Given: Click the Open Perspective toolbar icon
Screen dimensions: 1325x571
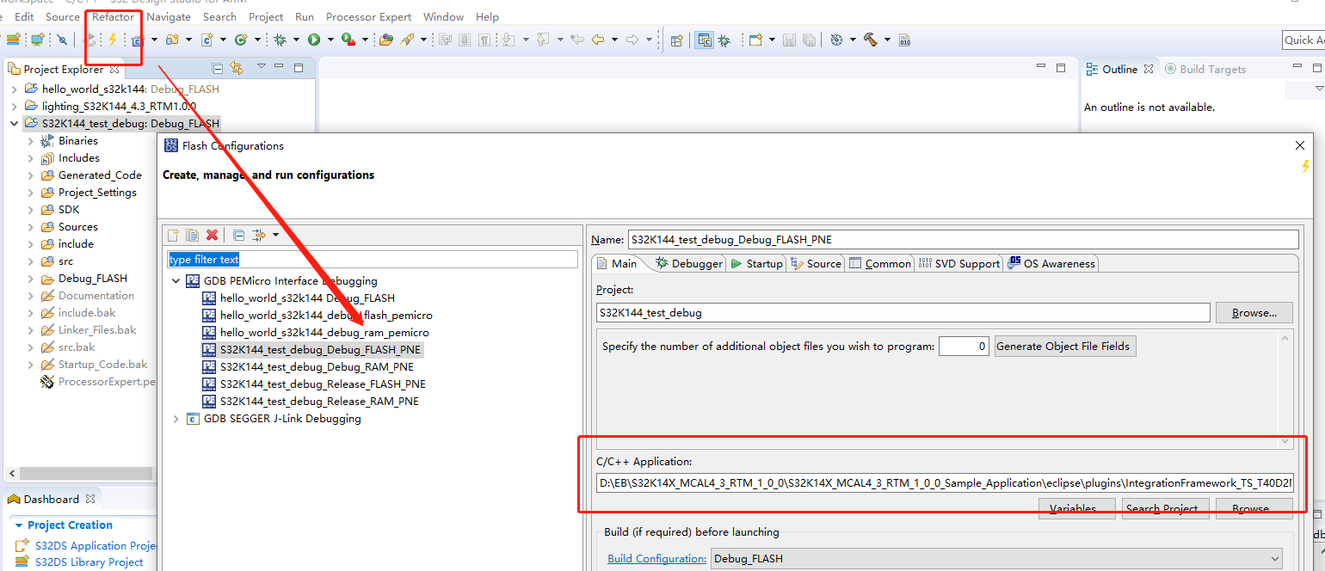Looking at the screenshot, I should pyautogui.click(x=677, y=40).
